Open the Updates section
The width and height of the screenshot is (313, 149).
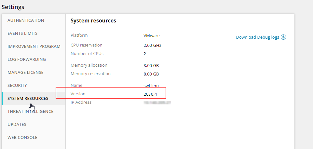[x=17, y=124]
